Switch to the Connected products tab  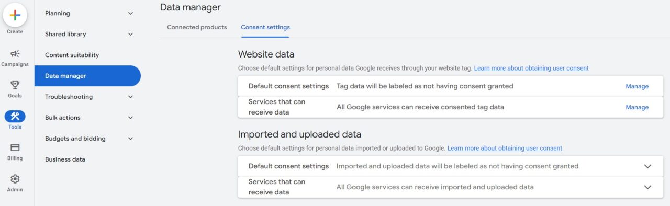coord(197,27)
